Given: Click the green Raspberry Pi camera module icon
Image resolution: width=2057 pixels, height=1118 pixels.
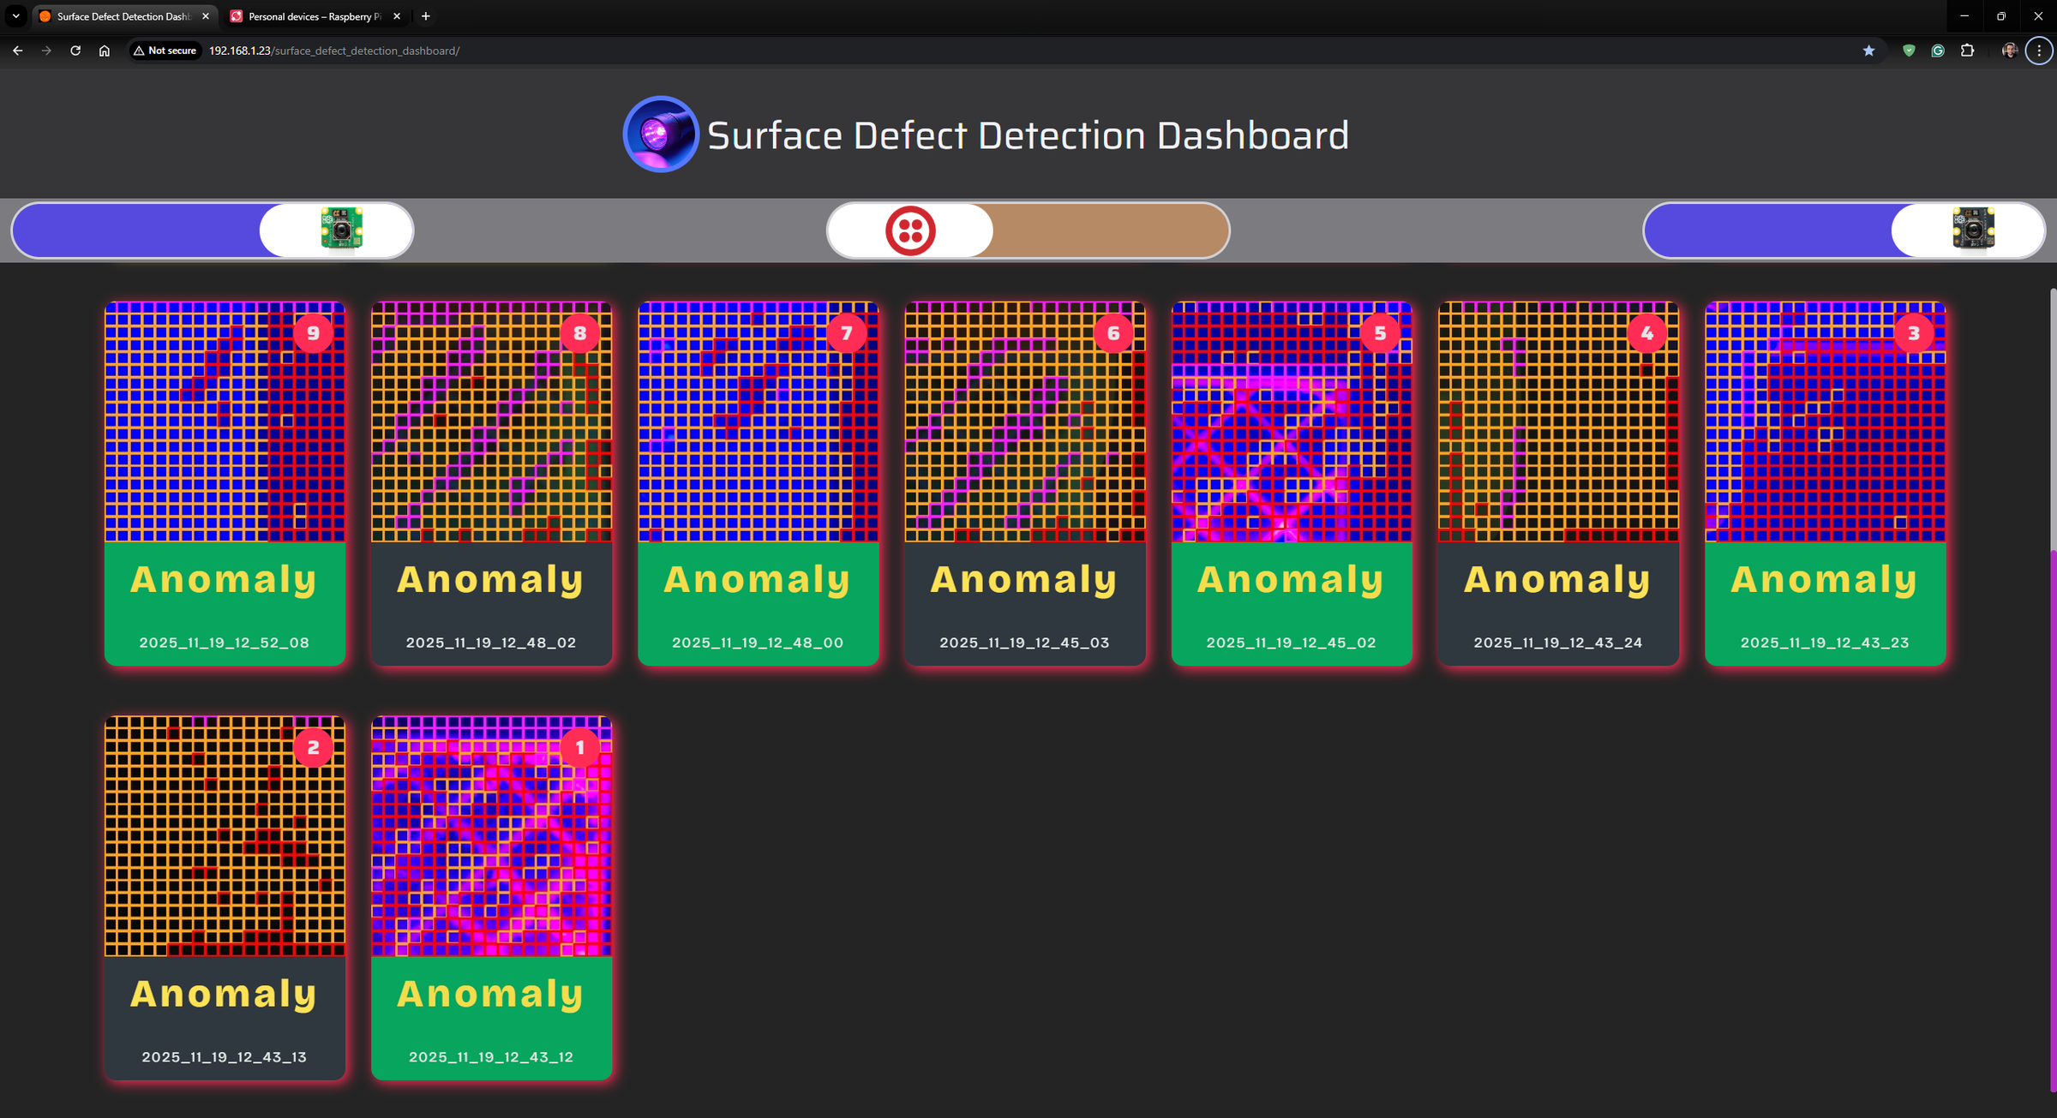Looking at the screenshot, I should click(341, 230).
